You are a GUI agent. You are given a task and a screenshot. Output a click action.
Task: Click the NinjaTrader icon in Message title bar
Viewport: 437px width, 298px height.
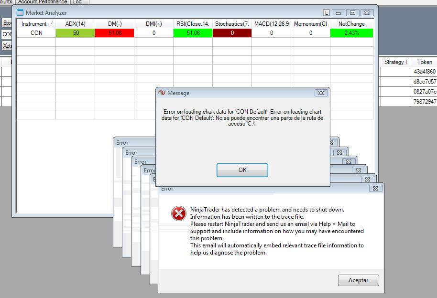pyautogui.click(x=162, y=93)
